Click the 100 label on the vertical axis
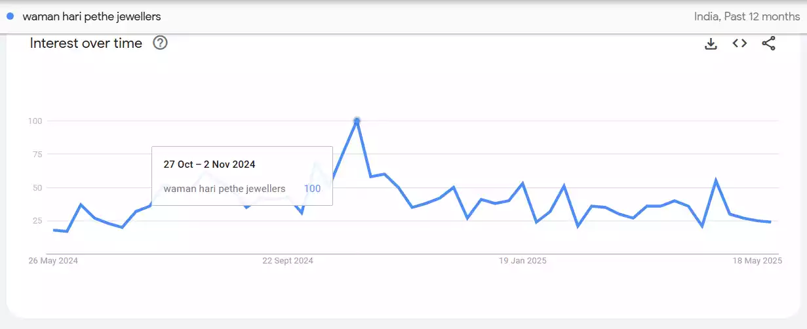The image size is (807, 329). pyautogui.click(x=35, y=121)
